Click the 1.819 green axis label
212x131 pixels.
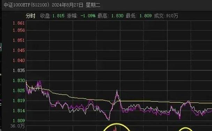(19, 100)
